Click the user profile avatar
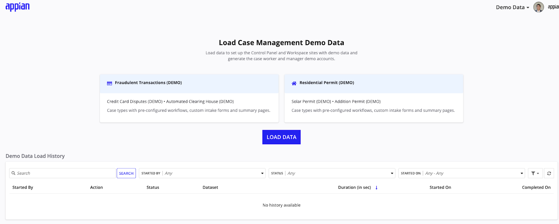Screen dimensions: 559x224 538,7
